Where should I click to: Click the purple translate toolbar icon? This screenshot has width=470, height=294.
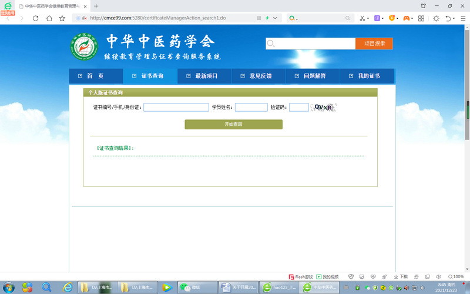(377, 18)
